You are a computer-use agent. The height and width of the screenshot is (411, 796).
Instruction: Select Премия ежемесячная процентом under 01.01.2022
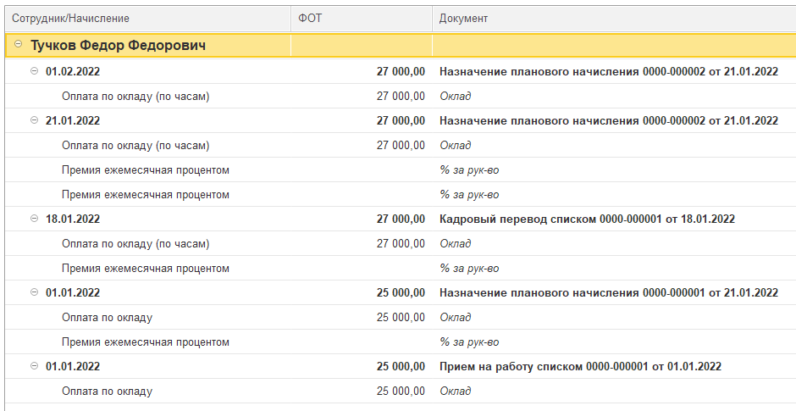coord(146,342)
